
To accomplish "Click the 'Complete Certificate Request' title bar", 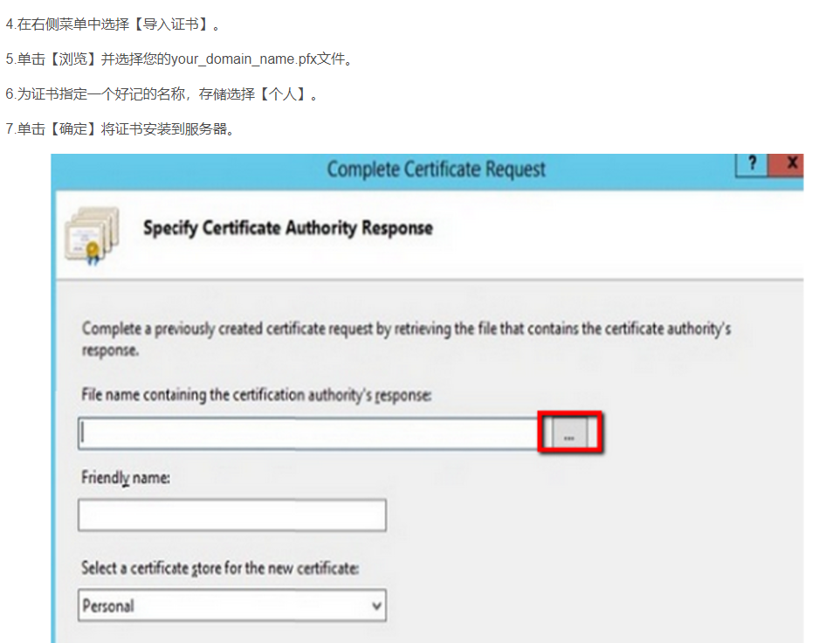I will coord(436,169).
